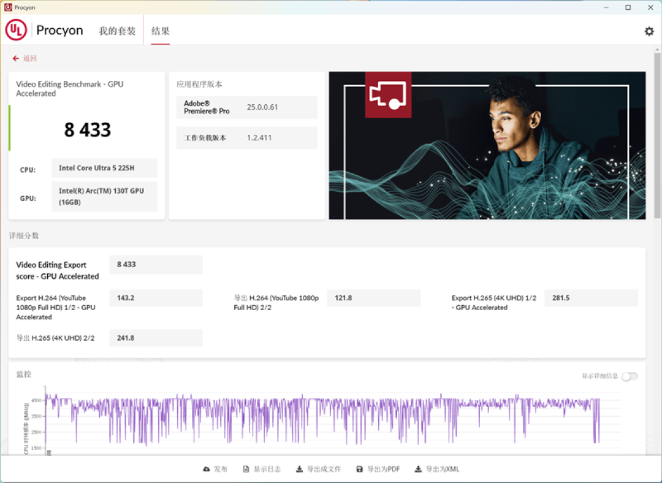This screenshot has height=483, width=662.
Task: Click the 导出成文件 download icon
Action: pos(299,469)
